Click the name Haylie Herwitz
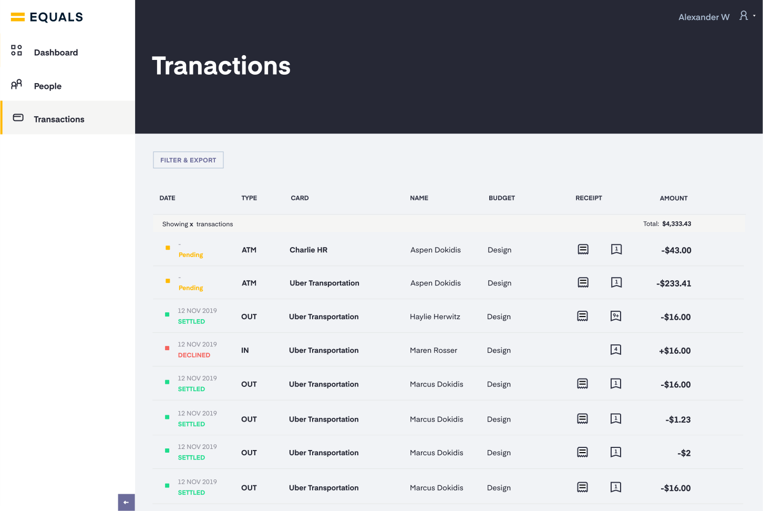The height and width of the screenshot is (511, 763). pyautogui.click(x=435, y=316)
